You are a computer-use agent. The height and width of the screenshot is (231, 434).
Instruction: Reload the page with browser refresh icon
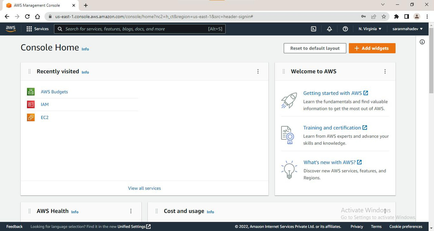tap(27, 16)
